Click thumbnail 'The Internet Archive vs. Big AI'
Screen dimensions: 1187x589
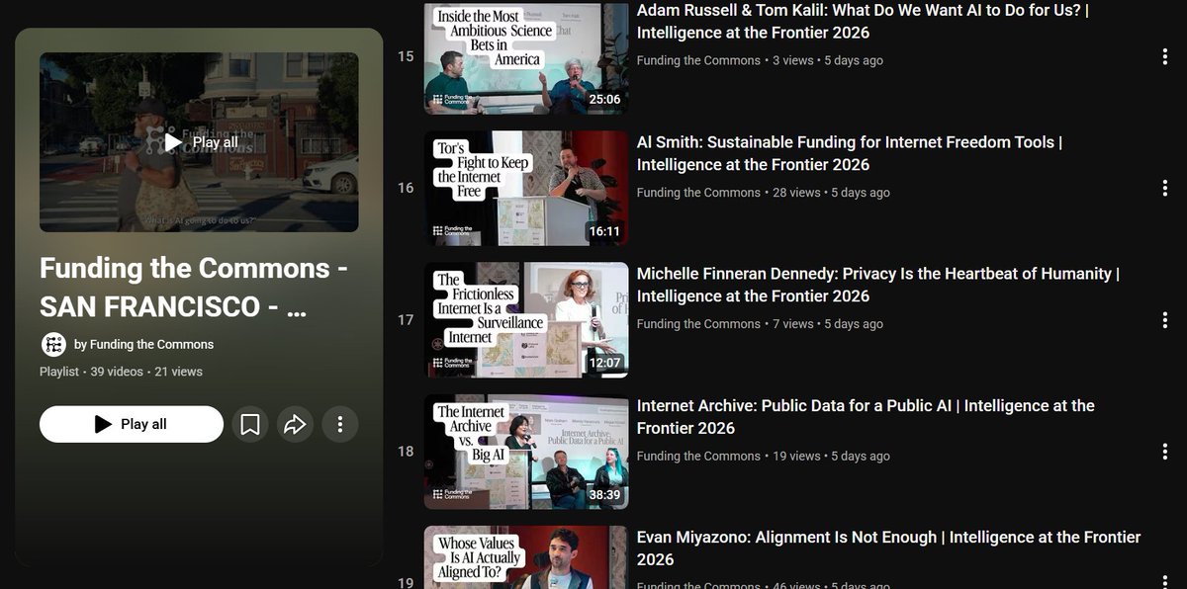(x=526, y=452)
